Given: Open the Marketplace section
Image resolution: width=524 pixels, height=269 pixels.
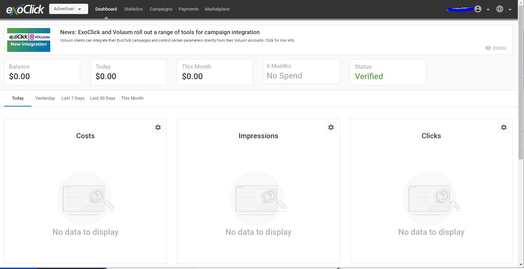Looking at the screenshot, I should pyautogui.click(x=217, y=9).
